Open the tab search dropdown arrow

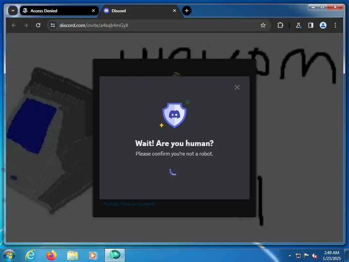13,11
